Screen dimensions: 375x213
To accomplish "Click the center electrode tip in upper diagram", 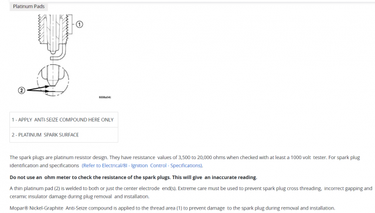I will 53,51.
